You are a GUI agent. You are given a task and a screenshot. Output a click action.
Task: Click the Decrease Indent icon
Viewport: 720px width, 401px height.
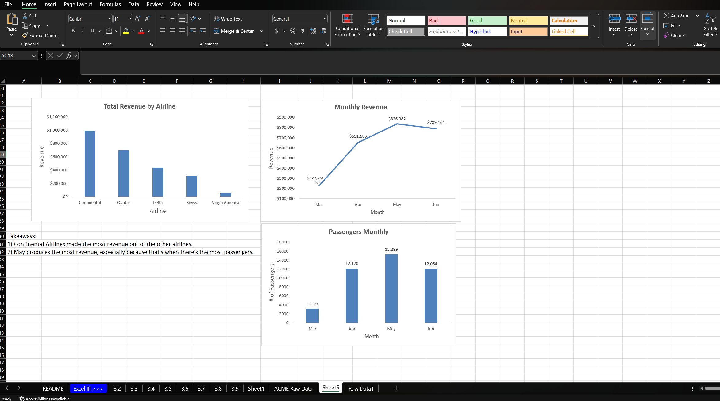tap(193, 31)
